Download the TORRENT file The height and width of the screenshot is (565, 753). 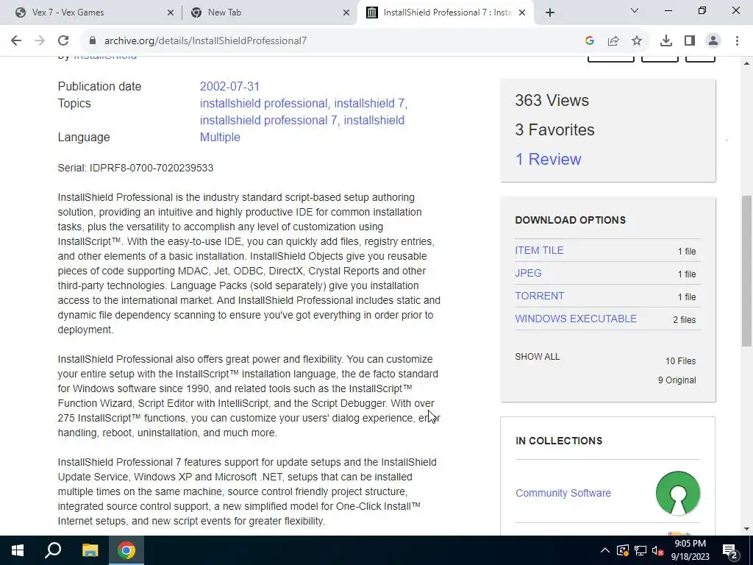tap(539, 296)
